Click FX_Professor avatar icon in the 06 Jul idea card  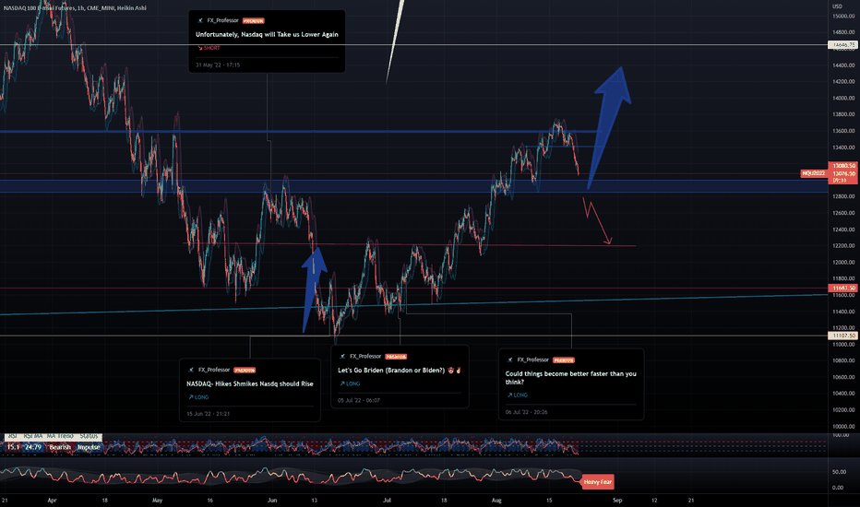tap(510, 360)
